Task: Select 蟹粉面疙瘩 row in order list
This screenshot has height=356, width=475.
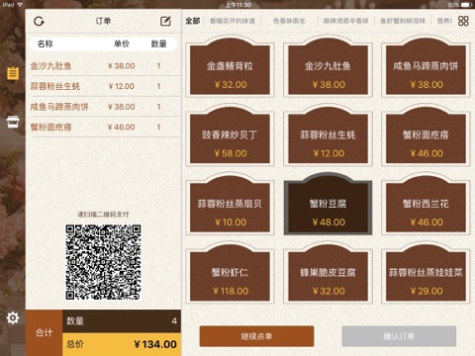Action: (103, 127)
